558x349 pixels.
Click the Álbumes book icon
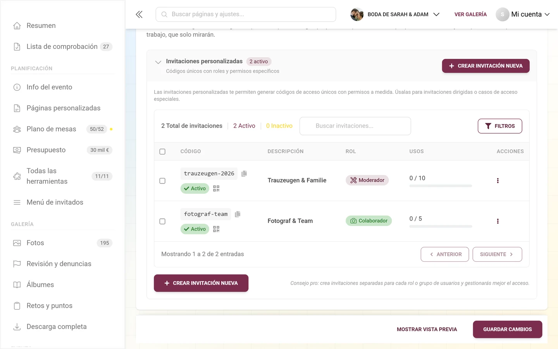click(17, 285)
